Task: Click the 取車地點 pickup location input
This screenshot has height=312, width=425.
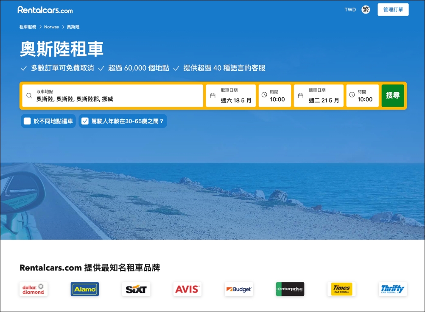Action: 112,96
